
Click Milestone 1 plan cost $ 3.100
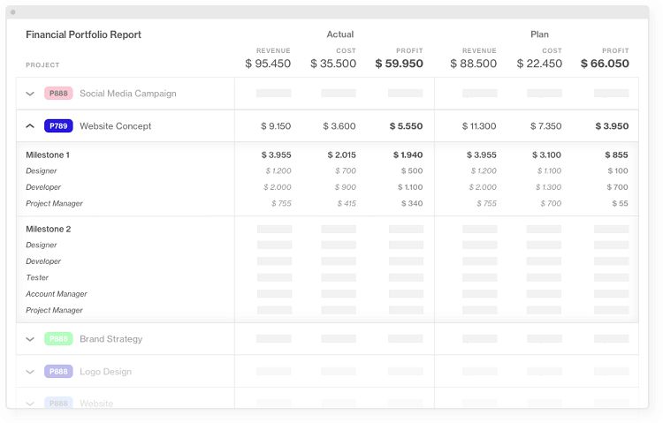pos(546,155)
